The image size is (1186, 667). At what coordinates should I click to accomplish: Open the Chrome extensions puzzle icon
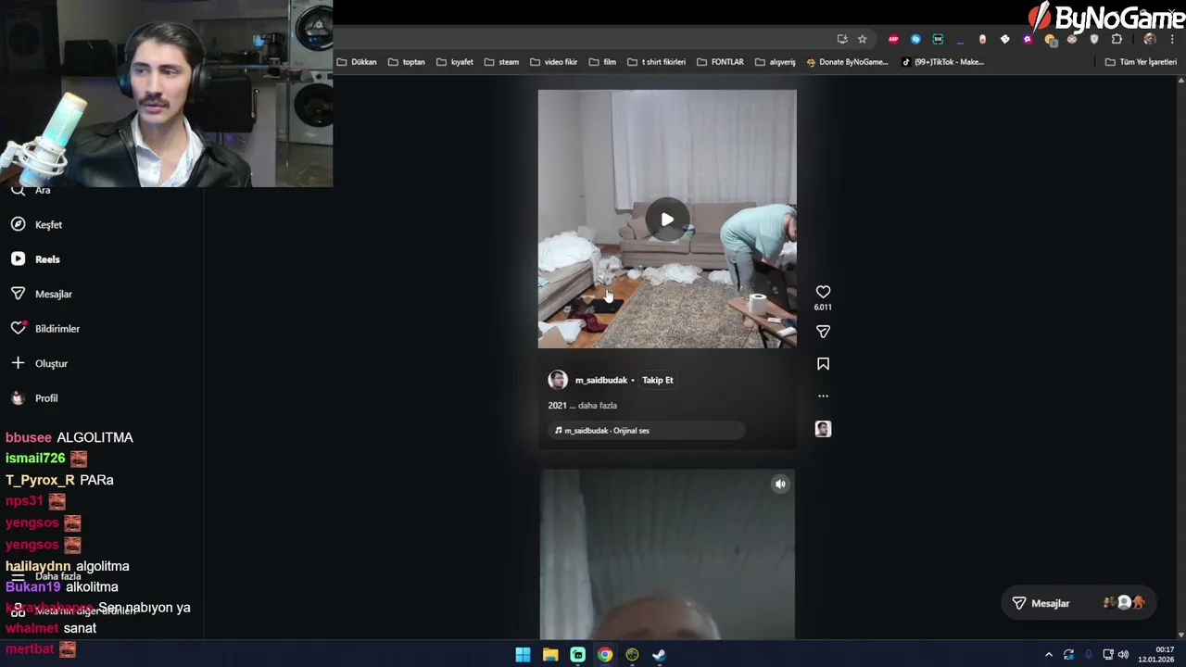tap(1117, 39)
